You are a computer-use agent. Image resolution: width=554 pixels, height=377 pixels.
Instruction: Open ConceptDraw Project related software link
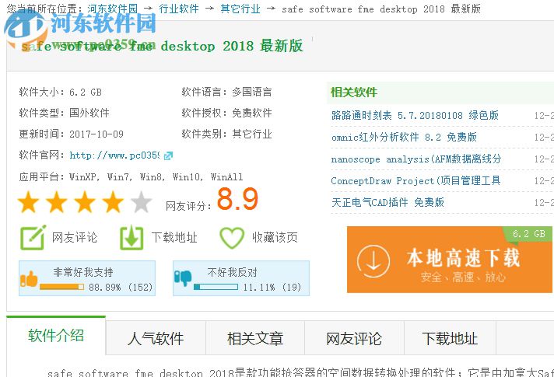point(415,181)
